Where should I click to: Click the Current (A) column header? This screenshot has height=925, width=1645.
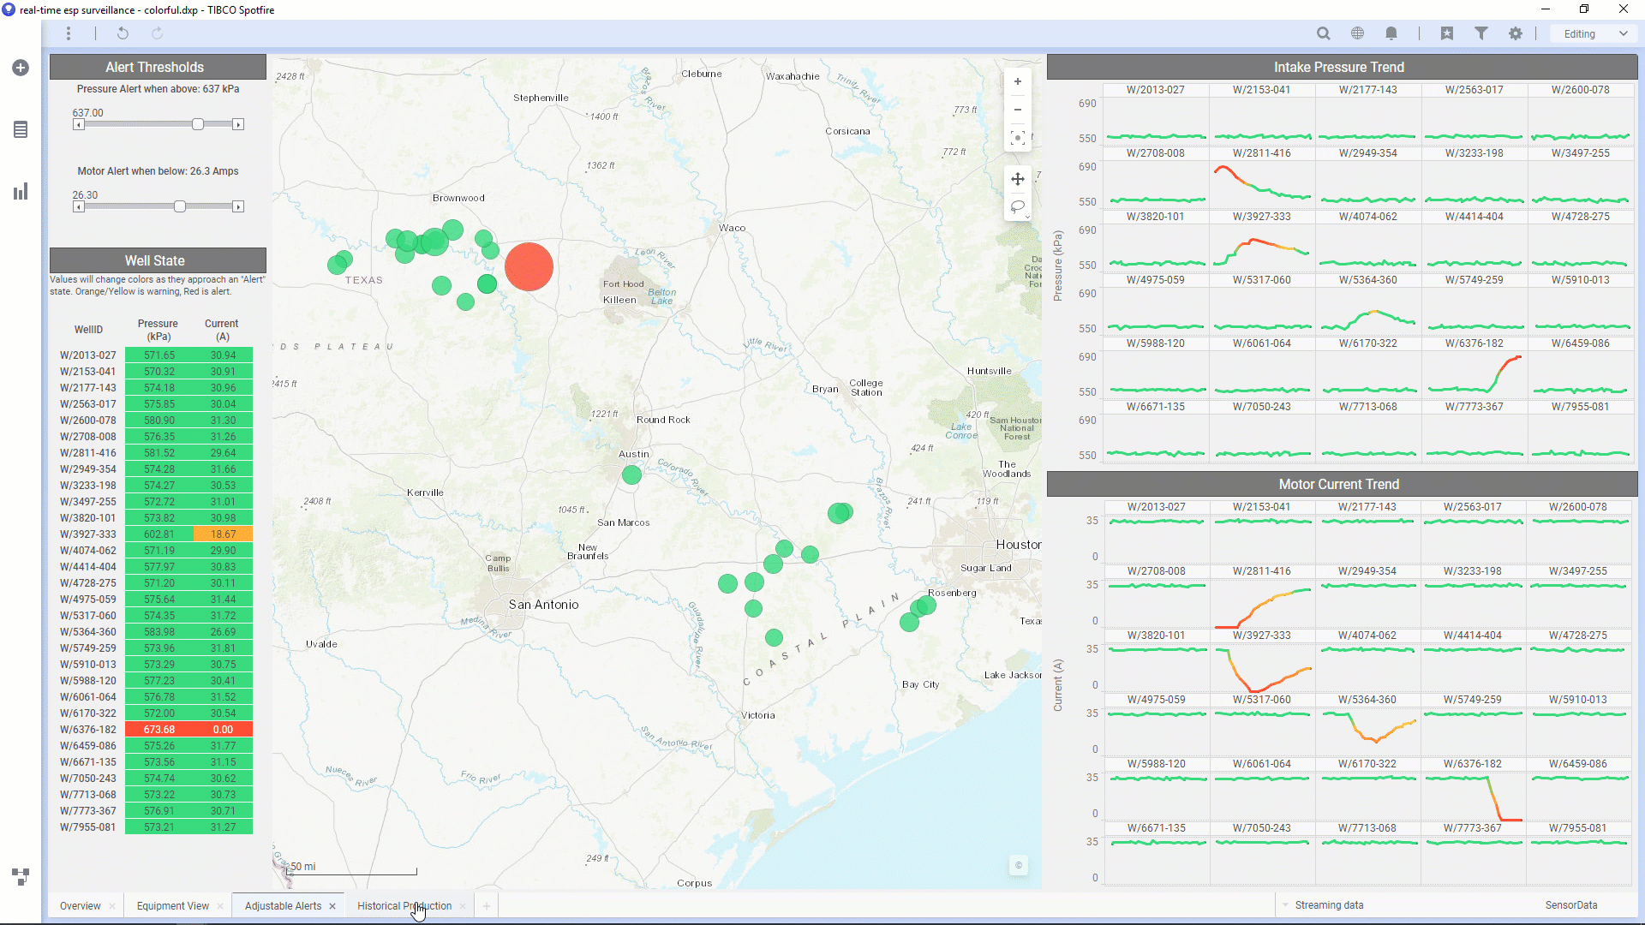(x=222, y=330)
